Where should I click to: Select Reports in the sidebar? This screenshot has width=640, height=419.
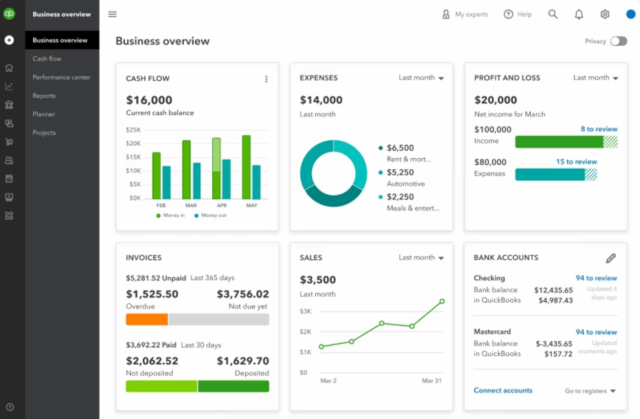point(44,95)
